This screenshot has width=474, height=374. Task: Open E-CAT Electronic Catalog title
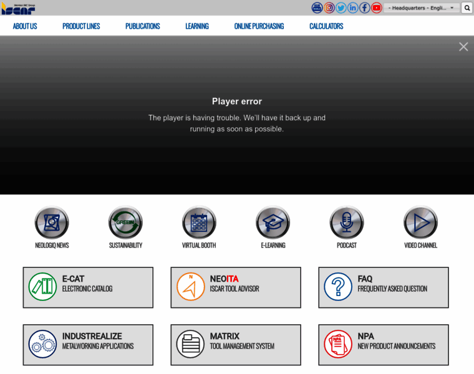pyautogui.click(x=87, y=284)
